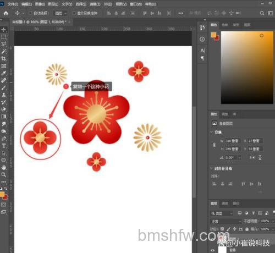
Task: Open the 正常 blend mode dropdown
Action: (226, 222)
